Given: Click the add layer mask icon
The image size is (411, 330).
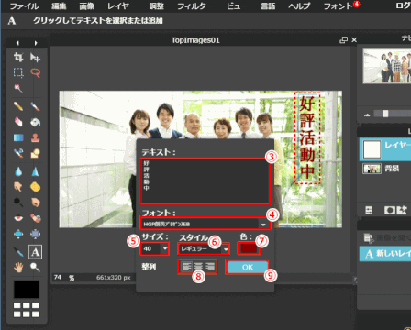Looking at the screenshot, I should click(x=390, y=210).
